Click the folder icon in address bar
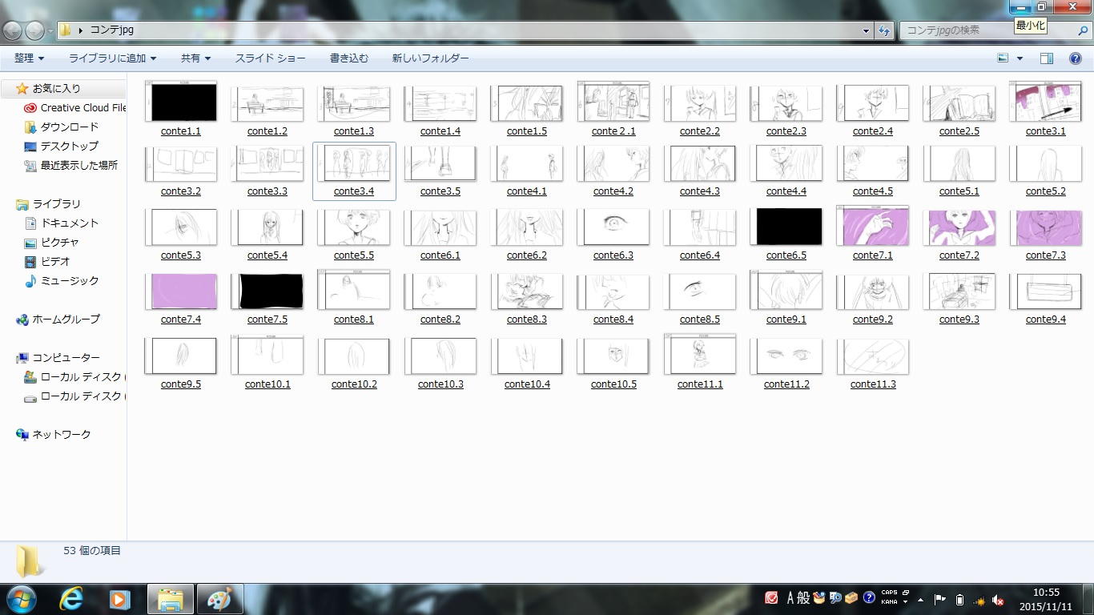The width and height of the screenshot is (1094, 615). (66, 30)
